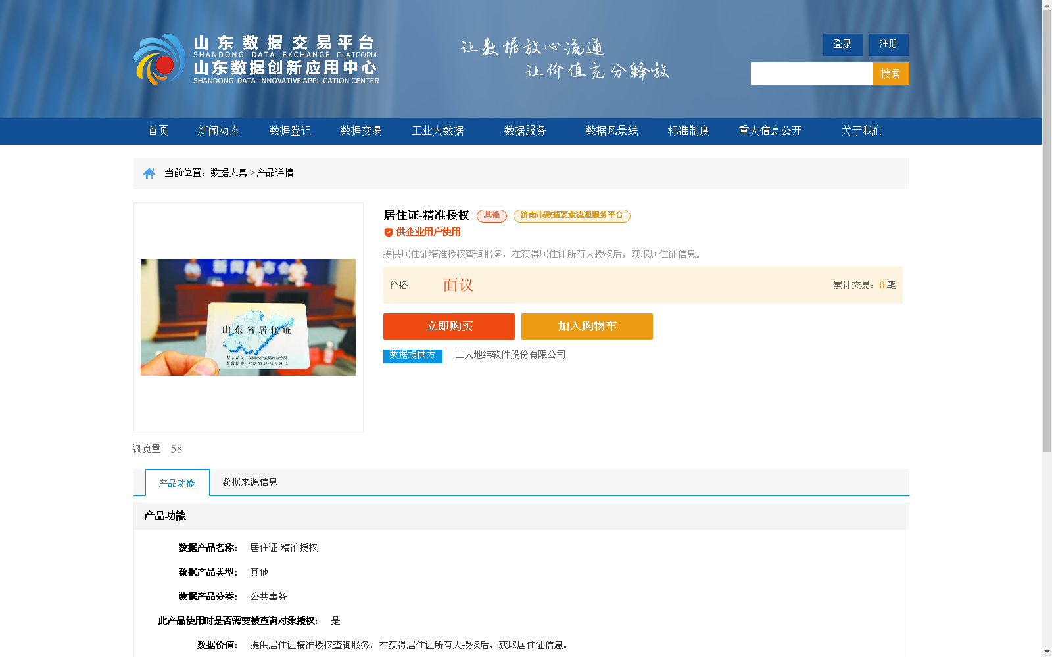Screen dimensions: 1052x657
Task: Switch to the 产品功能 tab
Action: [178, 483]
